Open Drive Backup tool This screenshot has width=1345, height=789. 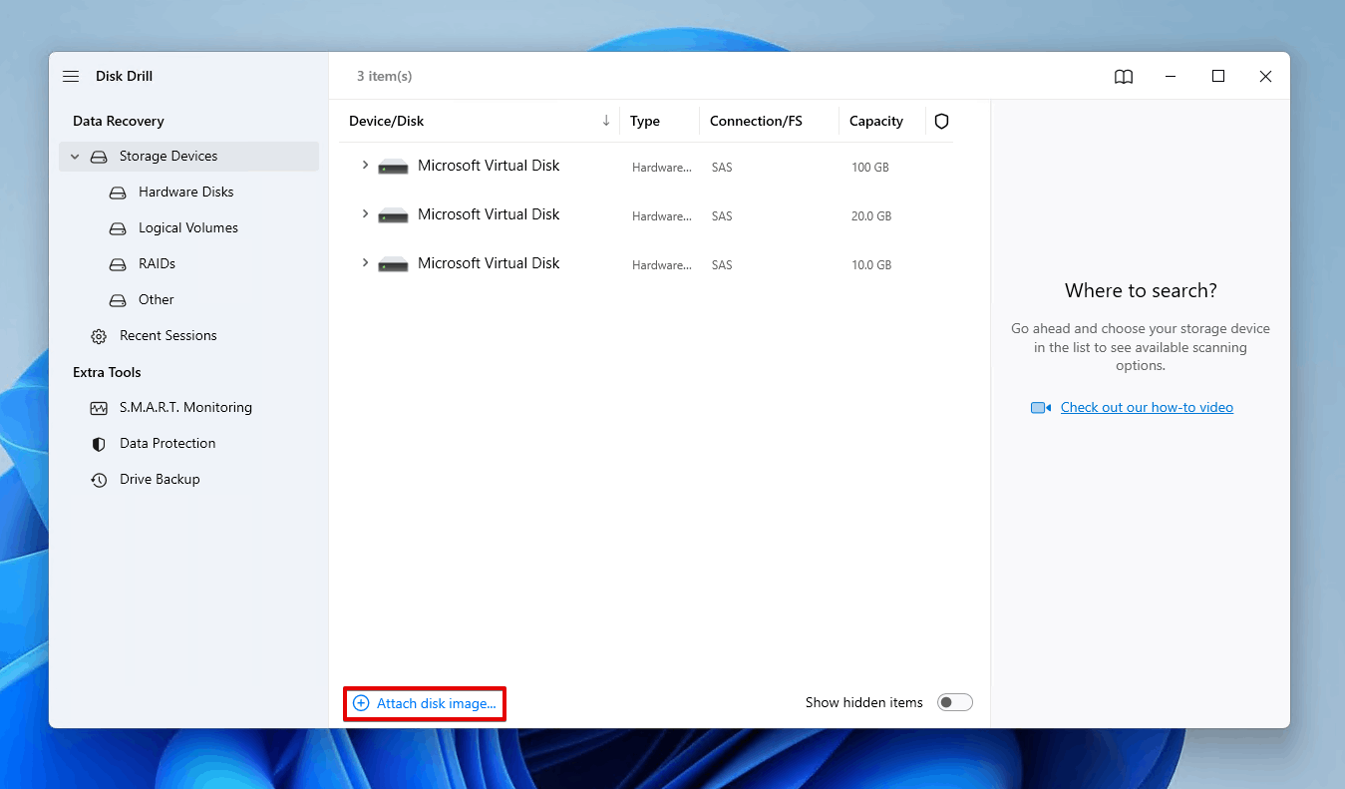click(x=160, y=479)
